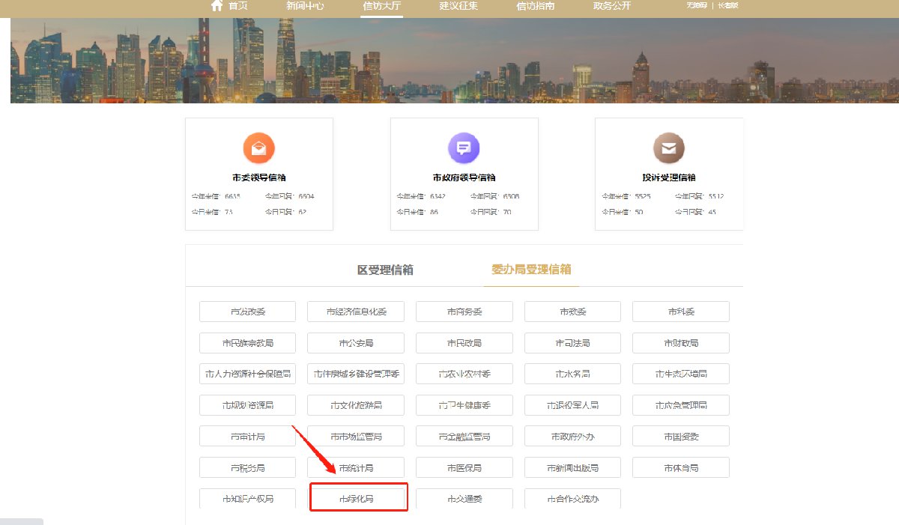Screen dimensions: 899x525
Task: Click 5525 letters count under 投诉受理信箱
Action: pyautogui.click(x=643, y=196)
